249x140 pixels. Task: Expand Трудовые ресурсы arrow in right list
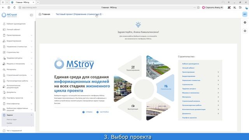(x=218, y=89)
